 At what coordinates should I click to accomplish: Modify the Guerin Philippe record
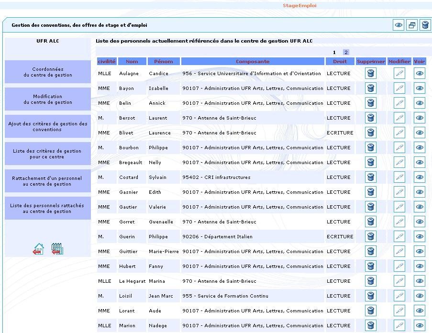(399, 236)
